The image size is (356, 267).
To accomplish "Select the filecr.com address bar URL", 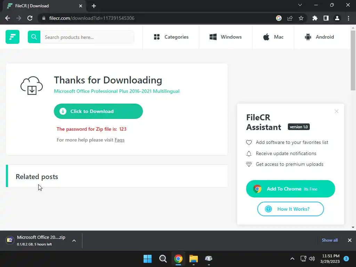I will tap(92, 18).
